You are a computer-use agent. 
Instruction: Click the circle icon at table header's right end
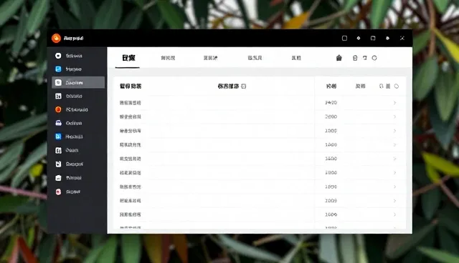pos(397,86)
